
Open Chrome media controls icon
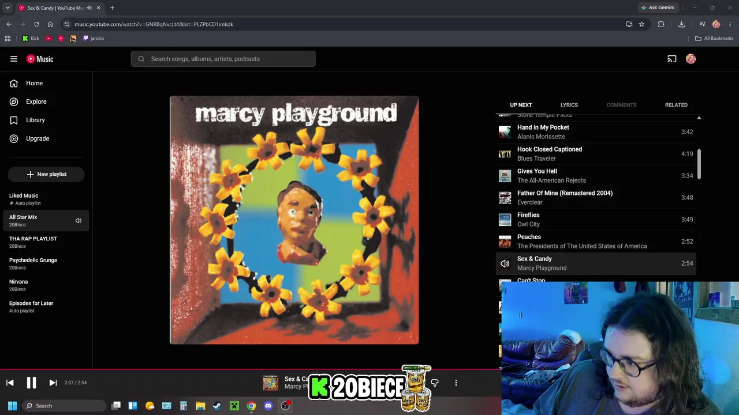tap(702, 24)
